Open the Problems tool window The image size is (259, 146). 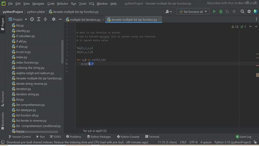click(x=74, y=137)
